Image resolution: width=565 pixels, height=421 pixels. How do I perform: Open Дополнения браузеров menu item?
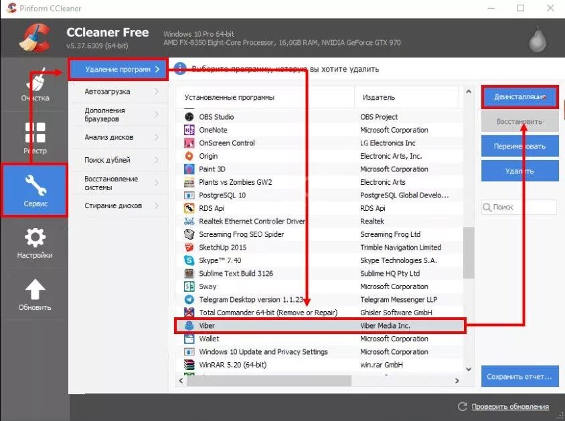[118, 114]
